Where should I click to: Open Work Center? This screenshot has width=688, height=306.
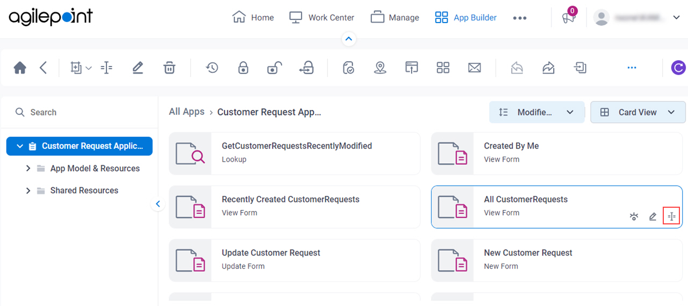tap(321, 17)
